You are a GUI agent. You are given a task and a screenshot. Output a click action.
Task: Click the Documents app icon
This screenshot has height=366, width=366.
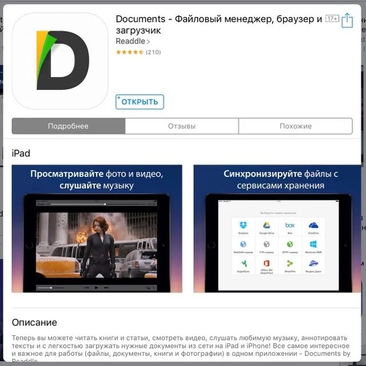point(60,61)
